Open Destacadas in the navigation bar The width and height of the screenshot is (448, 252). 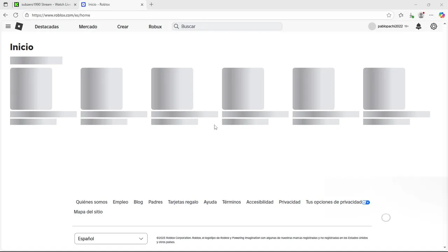pos(47,27)
